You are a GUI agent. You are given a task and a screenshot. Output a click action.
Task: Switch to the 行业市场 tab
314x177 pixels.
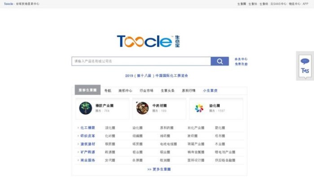click(146, 91)
